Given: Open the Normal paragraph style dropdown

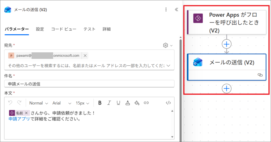Looking at the screenshot, I should tap(39, 103).
